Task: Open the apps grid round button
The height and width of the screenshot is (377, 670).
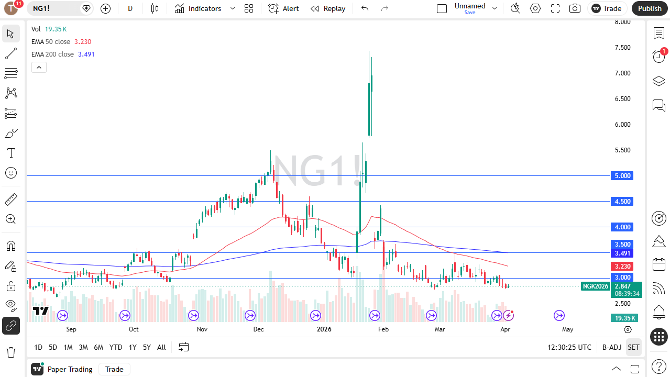Action: [x=659, y=337]
